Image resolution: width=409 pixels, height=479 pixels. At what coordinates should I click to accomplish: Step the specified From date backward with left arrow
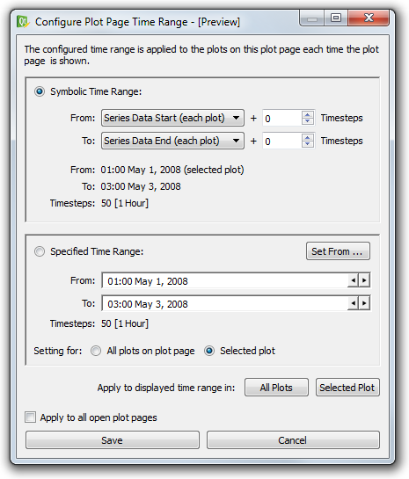click(353, 280)
